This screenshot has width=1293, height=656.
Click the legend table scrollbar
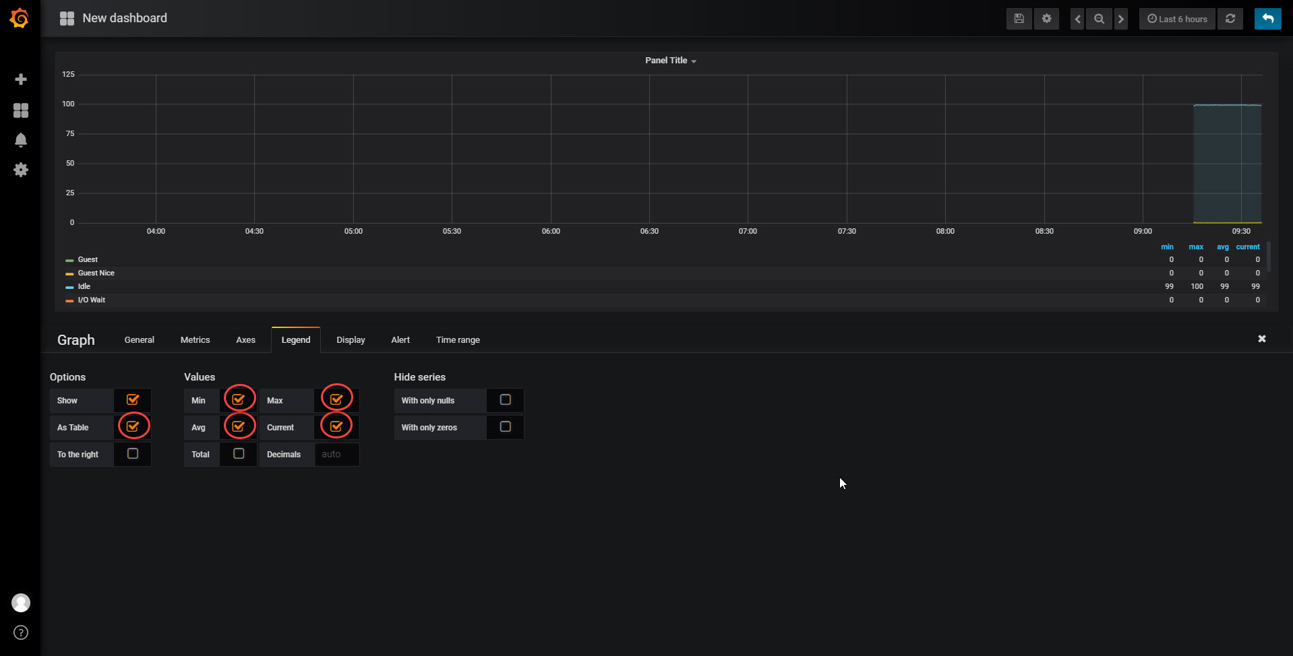pyautogui.click(x=1269, y=257)
